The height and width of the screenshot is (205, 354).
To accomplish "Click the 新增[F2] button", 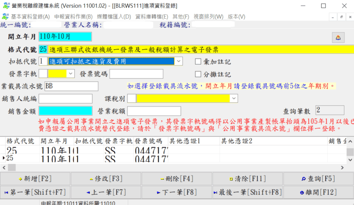I will (35, 179).
